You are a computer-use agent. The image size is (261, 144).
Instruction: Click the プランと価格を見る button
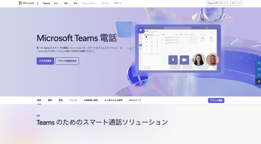(67, 61)
